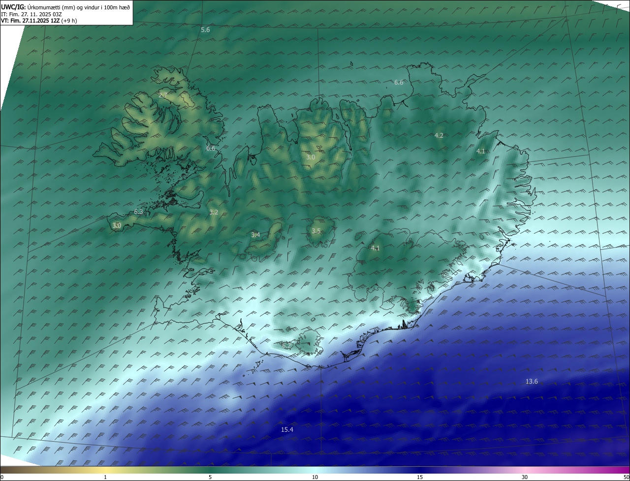Select the 3.5 value label on the glacier
This screenshot has height=481, width=630.
[316, 231]
